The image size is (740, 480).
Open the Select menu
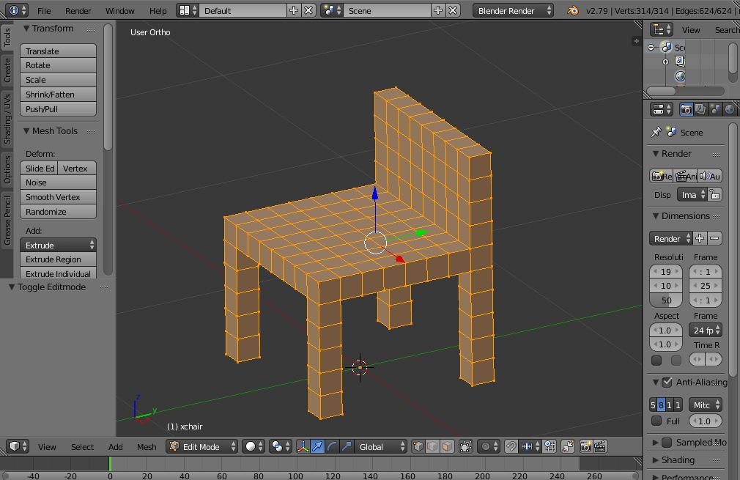[82, 446]
